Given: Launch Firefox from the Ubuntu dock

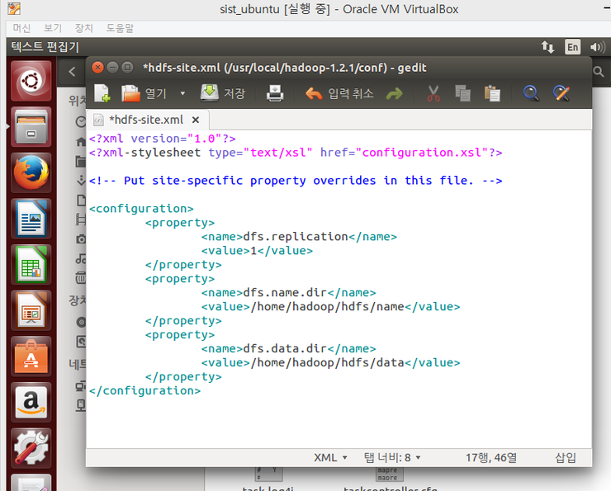Looking at the screenshot, I should (x=31, y=174).
